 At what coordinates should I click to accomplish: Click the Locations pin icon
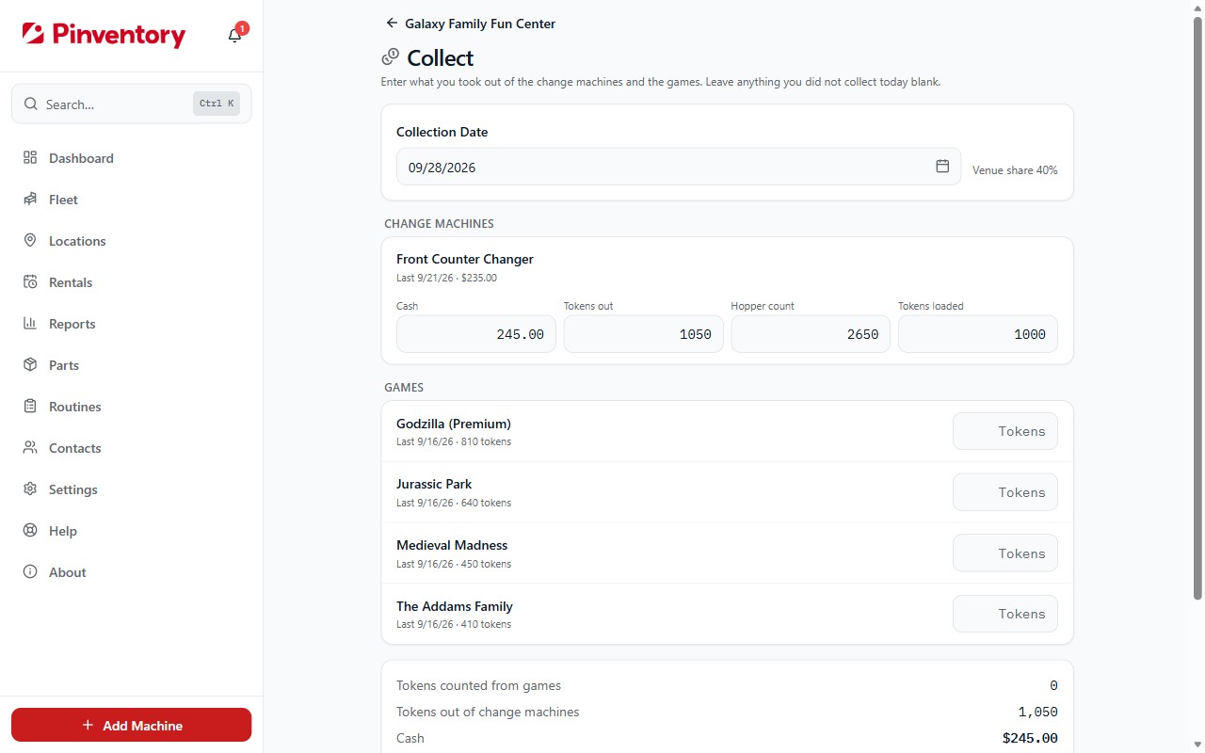point(30,241)
